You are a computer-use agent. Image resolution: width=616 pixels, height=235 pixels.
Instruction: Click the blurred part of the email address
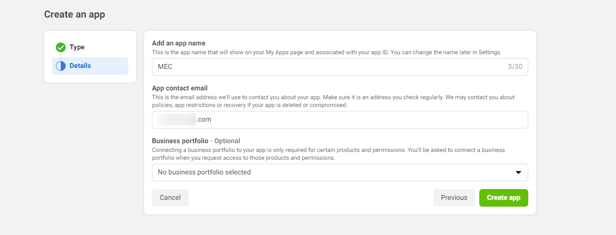click(175, 119)
